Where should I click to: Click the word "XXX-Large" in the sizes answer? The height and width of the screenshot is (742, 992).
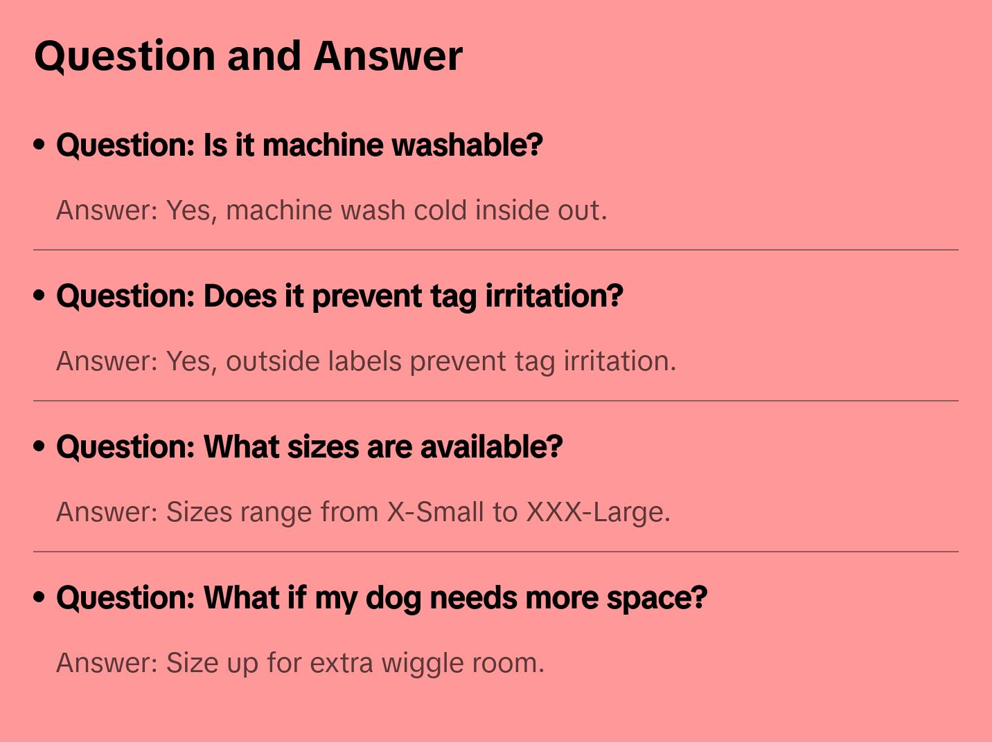(597, 512)
